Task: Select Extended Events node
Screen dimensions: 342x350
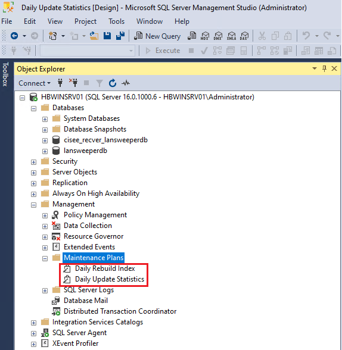Action: coord(89,247)
